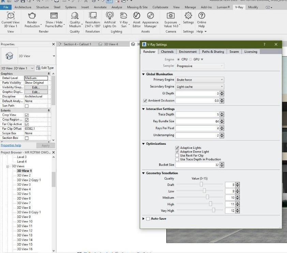Open the GPU device dropdown arrow
287x253 pixels.
click(202, 59)
